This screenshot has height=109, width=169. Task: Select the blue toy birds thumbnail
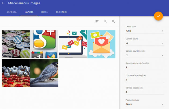pyautogui.click(x=16, y=73)
